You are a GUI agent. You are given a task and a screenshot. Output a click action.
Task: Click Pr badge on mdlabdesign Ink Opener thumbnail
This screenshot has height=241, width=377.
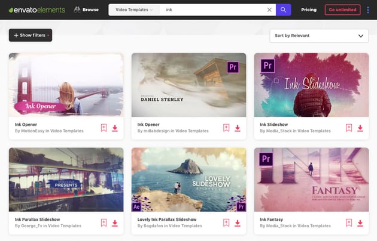click(x=233, y=67)
